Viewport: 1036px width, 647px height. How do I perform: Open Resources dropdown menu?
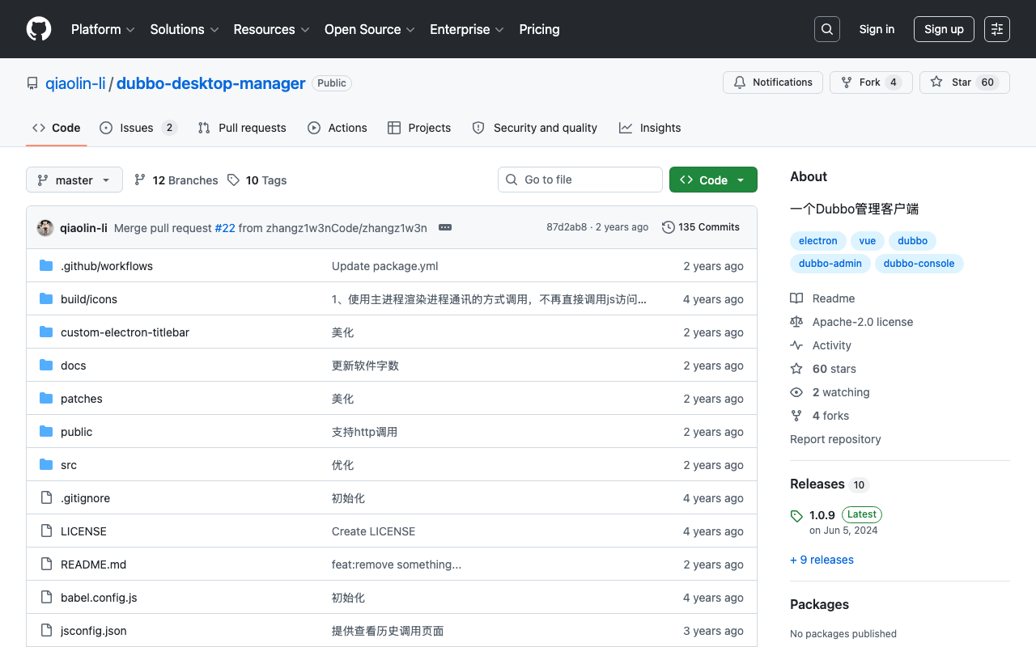pos(272,29)
